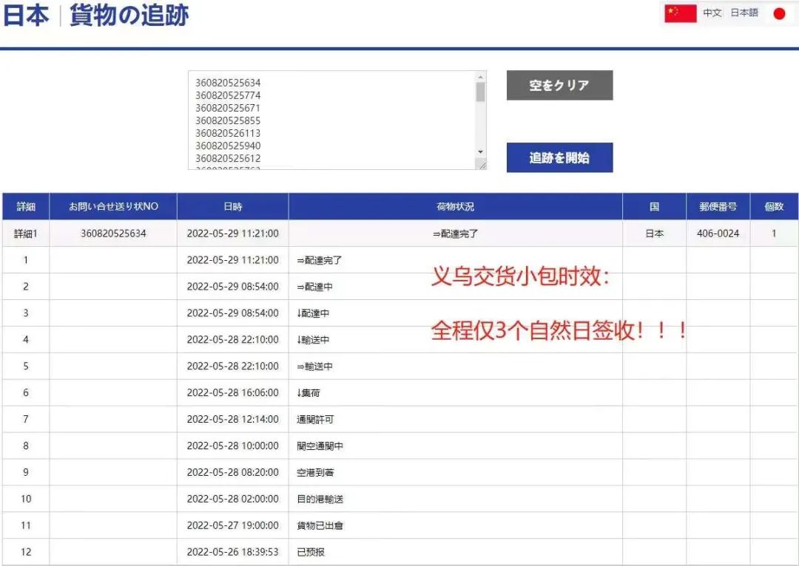Viewport: 799px width, 566px height.
Task: Click row 2 status ⇒配達中
Action: tap(314, 287)
